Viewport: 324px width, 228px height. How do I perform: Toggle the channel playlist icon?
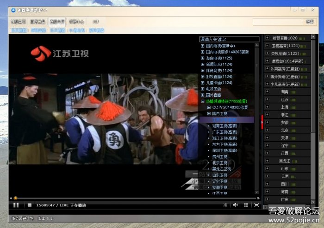tap(246, 205)
